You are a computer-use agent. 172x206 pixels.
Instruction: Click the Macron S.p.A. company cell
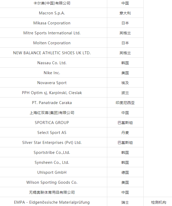52,13
